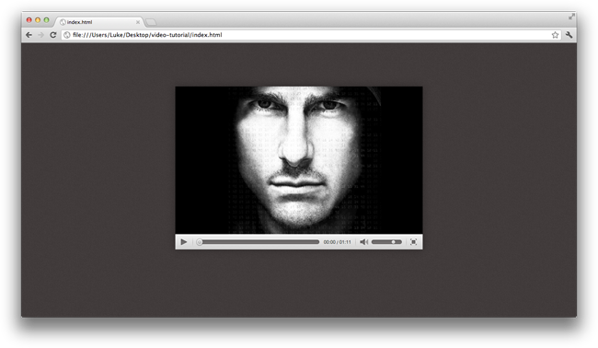Click the video seek progress bar

259,242
